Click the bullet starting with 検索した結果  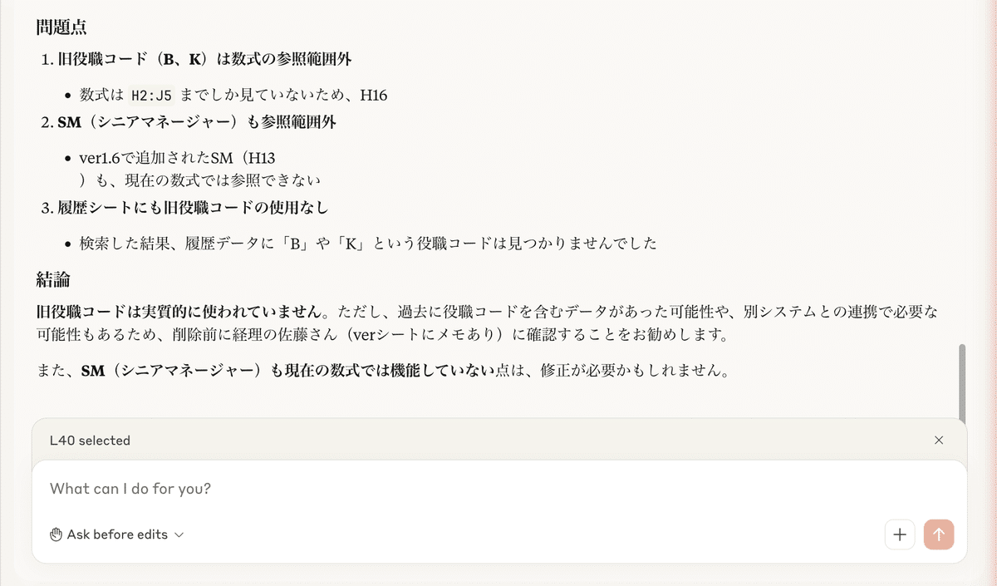(368, 244)
